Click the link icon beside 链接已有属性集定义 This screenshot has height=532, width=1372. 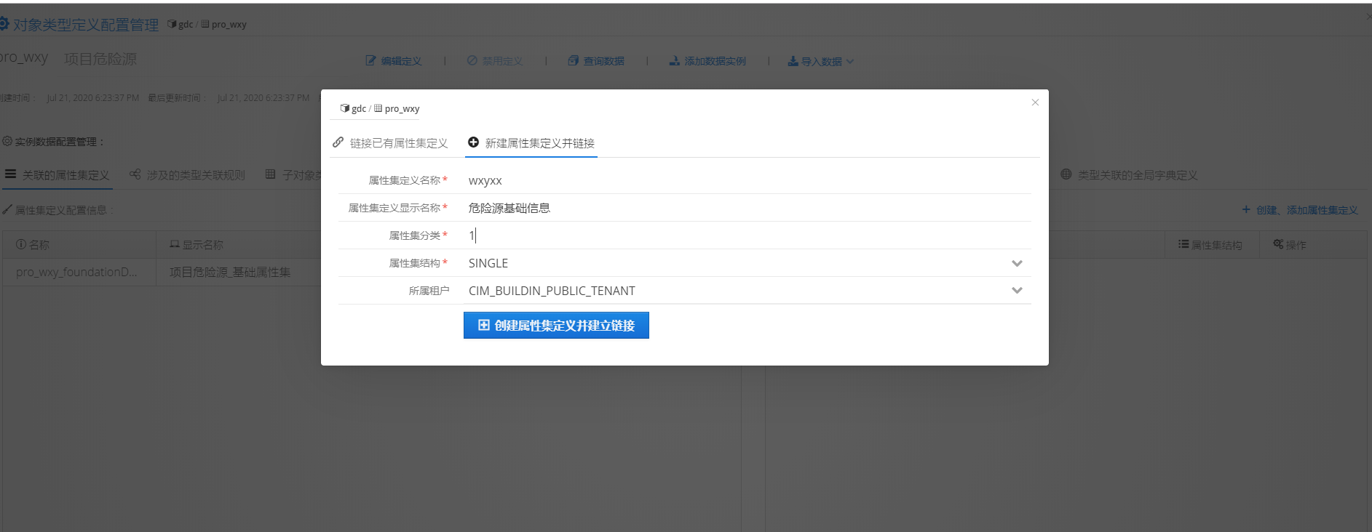click(338, 142)
